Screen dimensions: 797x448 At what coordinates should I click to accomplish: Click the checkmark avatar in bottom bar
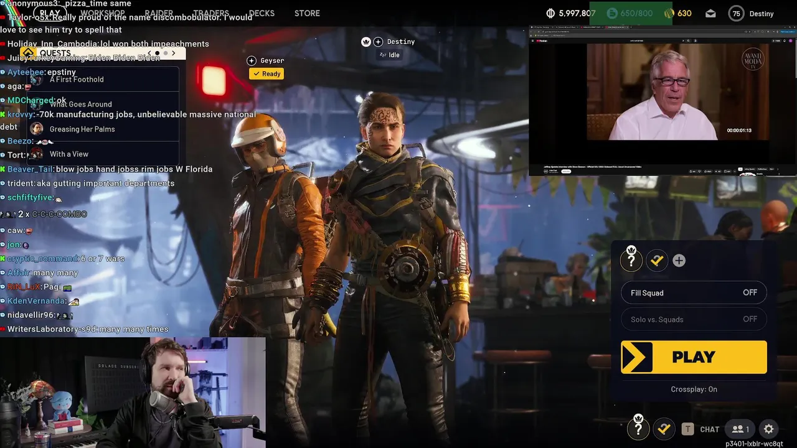(x=664, y=429)
